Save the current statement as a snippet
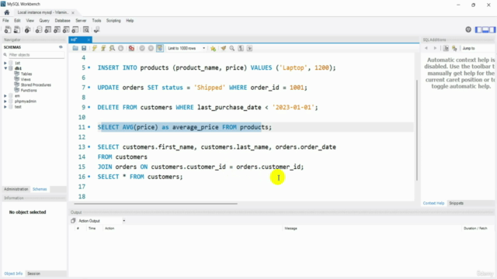Viewport: 497px width, 279px height. (213, 48)
